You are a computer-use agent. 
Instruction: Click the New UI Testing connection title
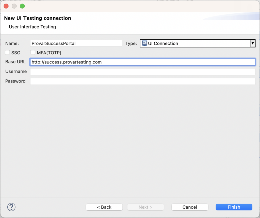coord(37,18)
